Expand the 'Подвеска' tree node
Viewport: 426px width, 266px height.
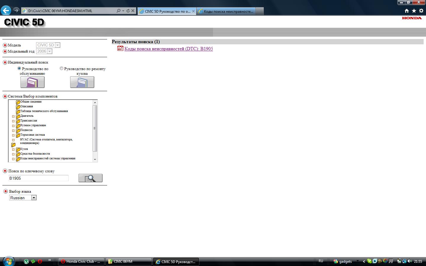tap(13, 131)
